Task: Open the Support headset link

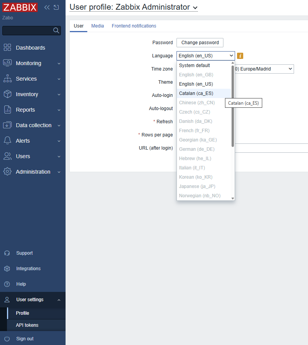Action: click(x=24, y=253)
